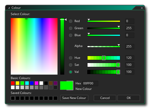The image size is (150, 109).
Task: Select the Blue radio button
Action: (70, 35)
